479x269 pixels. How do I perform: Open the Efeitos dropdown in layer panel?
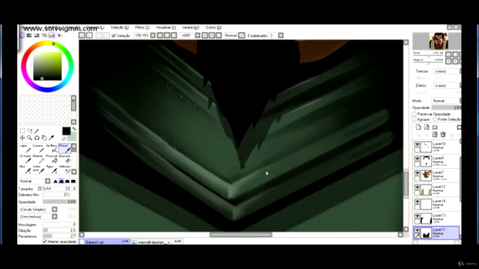[x=447, y=86]
